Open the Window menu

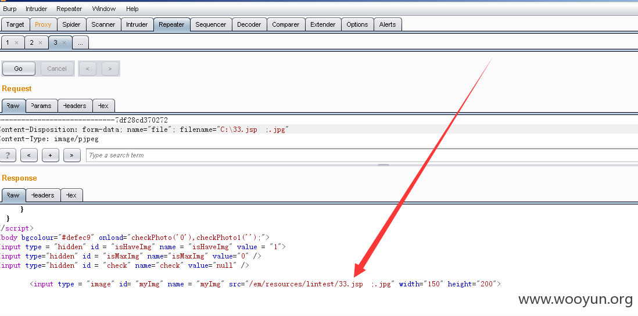point(104,9)
